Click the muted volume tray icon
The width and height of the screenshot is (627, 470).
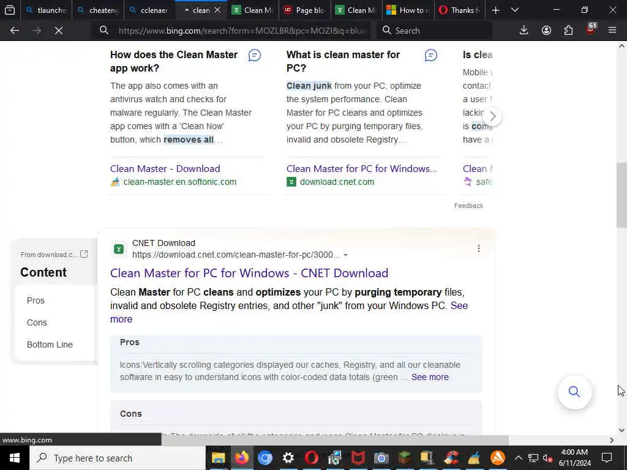pyautogui.click(x=548, y=458)
